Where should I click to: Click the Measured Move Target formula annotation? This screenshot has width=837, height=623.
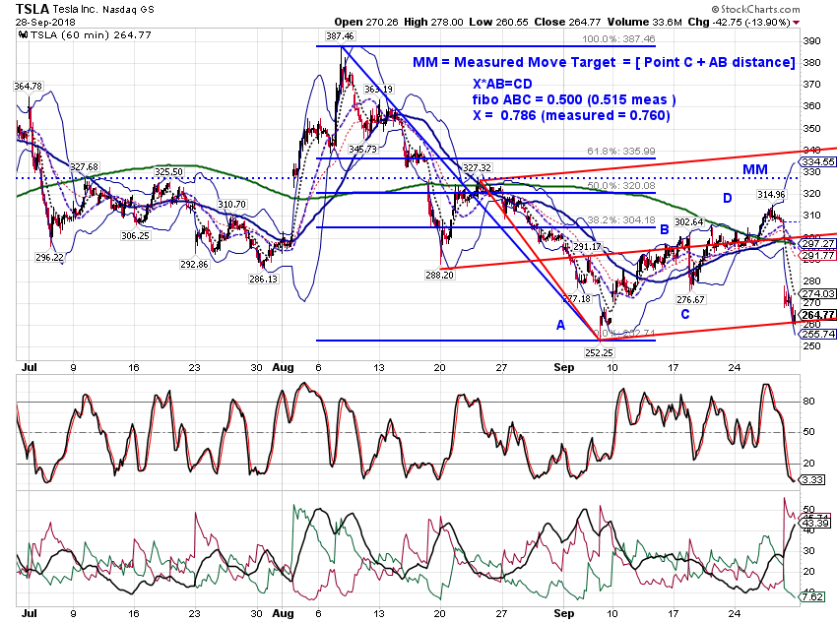pos(604,62)
